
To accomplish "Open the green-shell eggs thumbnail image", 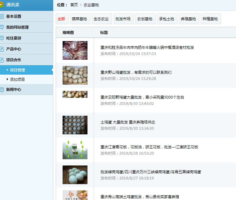I will point(75,175).
